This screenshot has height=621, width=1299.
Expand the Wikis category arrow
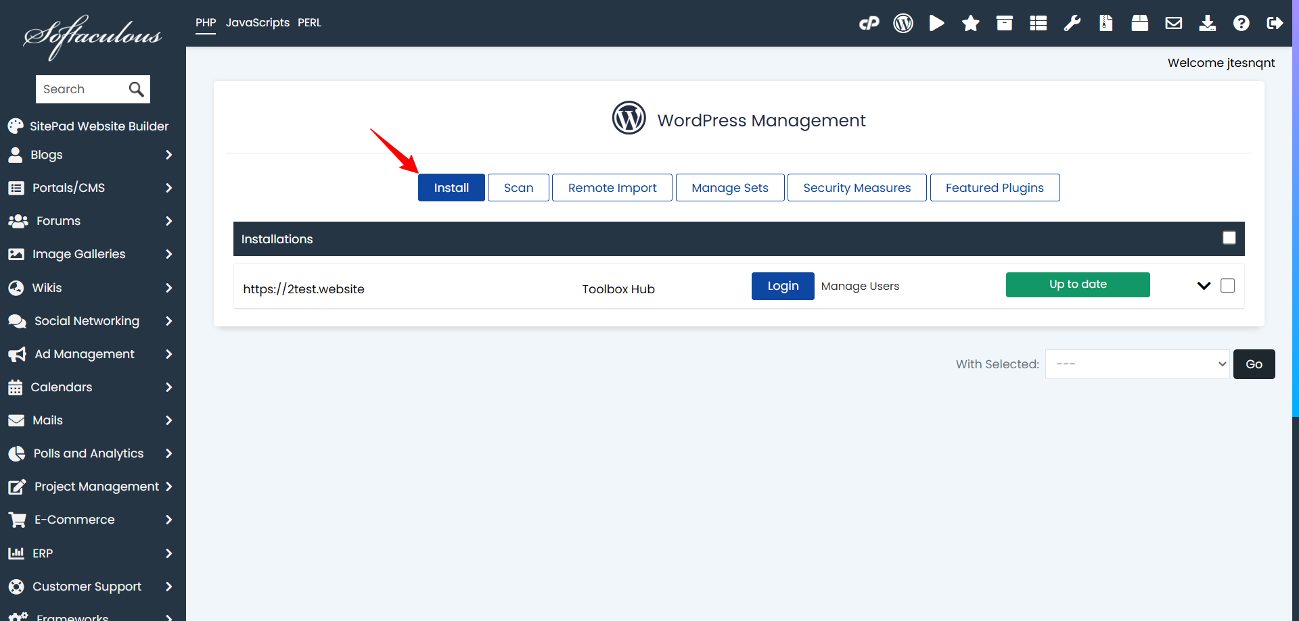tap(168, 288)
